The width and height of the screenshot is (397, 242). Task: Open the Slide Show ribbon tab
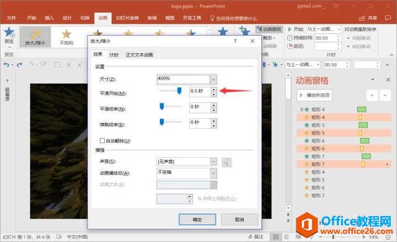127,18
